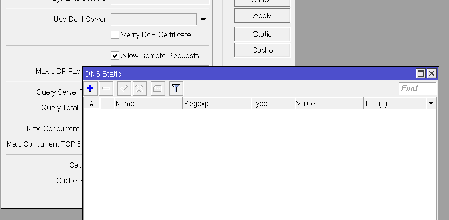The width and height of the screenshot is (449, 220).
Task: Sort by the Name column header
Action: click(148, 103)
